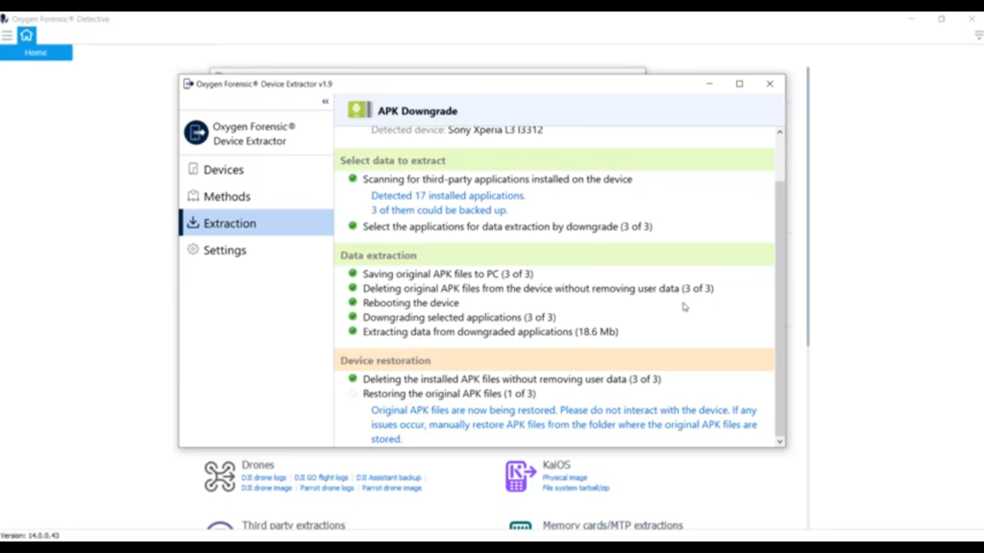Click pending indicator beside 'Restoring the original APK files'

pyautogui.click(x=353, y=393)
